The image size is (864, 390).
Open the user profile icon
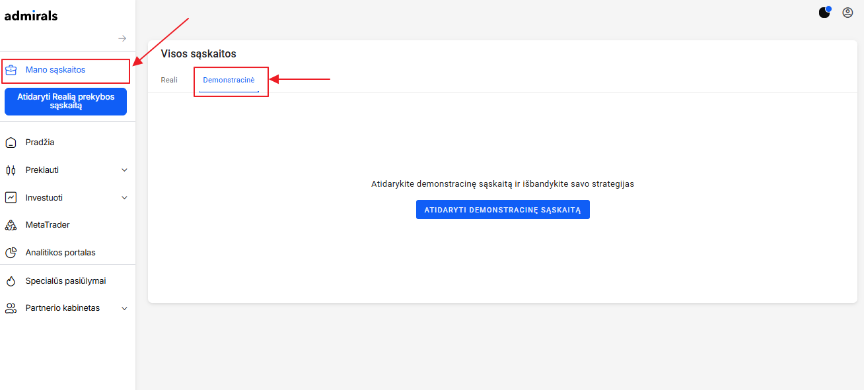847,12
